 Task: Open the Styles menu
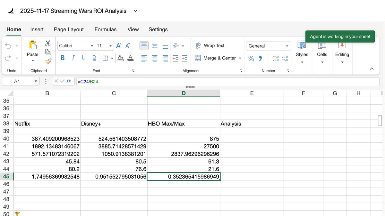pos(302,53)
